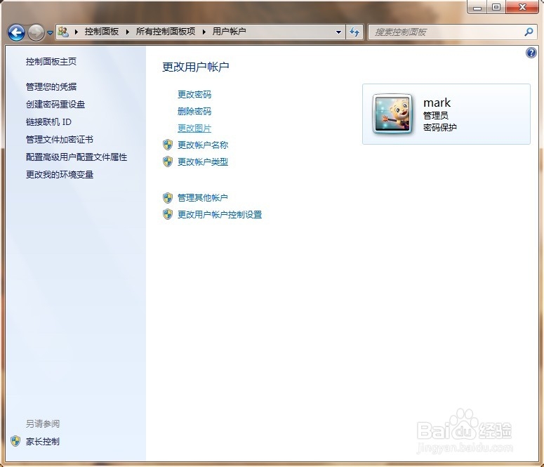Open 家长控制 link
The image size is (544, 467).
[43, 441]
